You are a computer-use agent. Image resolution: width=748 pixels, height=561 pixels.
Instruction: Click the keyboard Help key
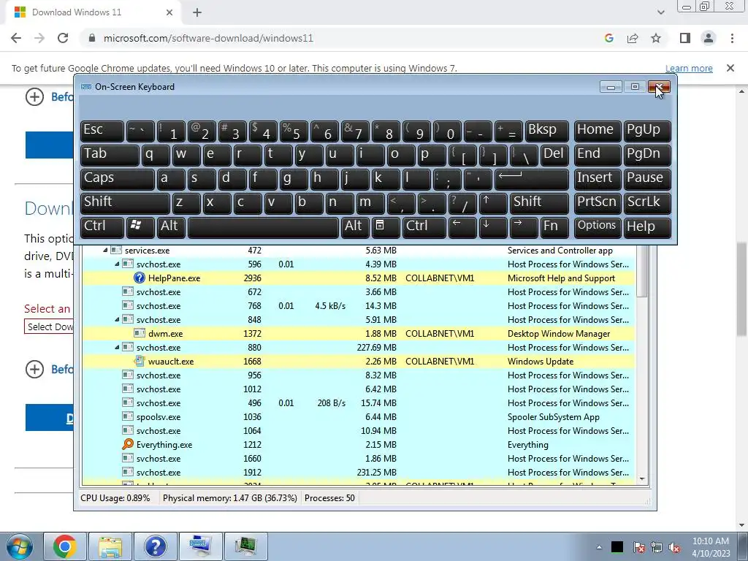[647, 226]
